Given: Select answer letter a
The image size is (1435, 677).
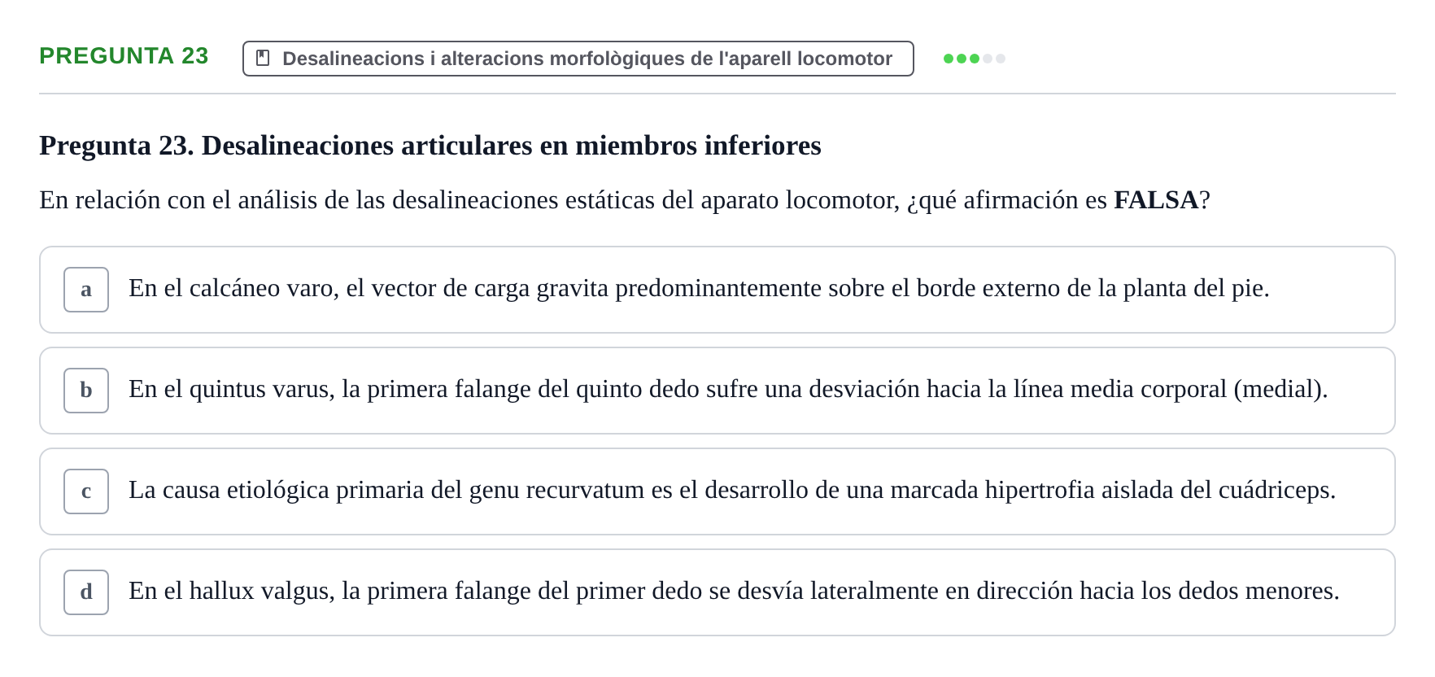Looking at the screenshot, I should [86, 290].
